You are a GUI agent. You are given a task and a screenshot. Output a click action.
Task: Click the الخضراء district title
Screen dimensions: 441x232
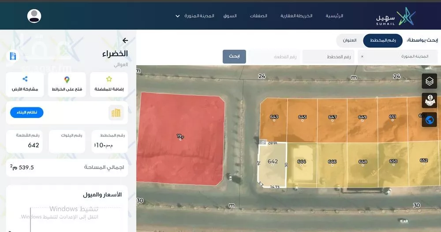point(115,54)
